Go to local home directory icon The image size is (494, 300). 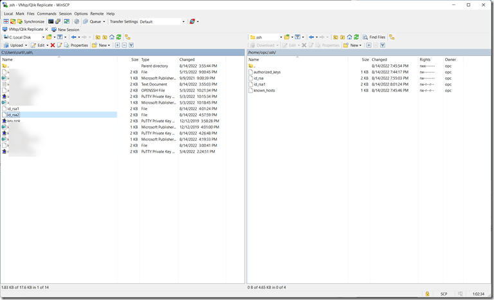(x=111, y=37)
